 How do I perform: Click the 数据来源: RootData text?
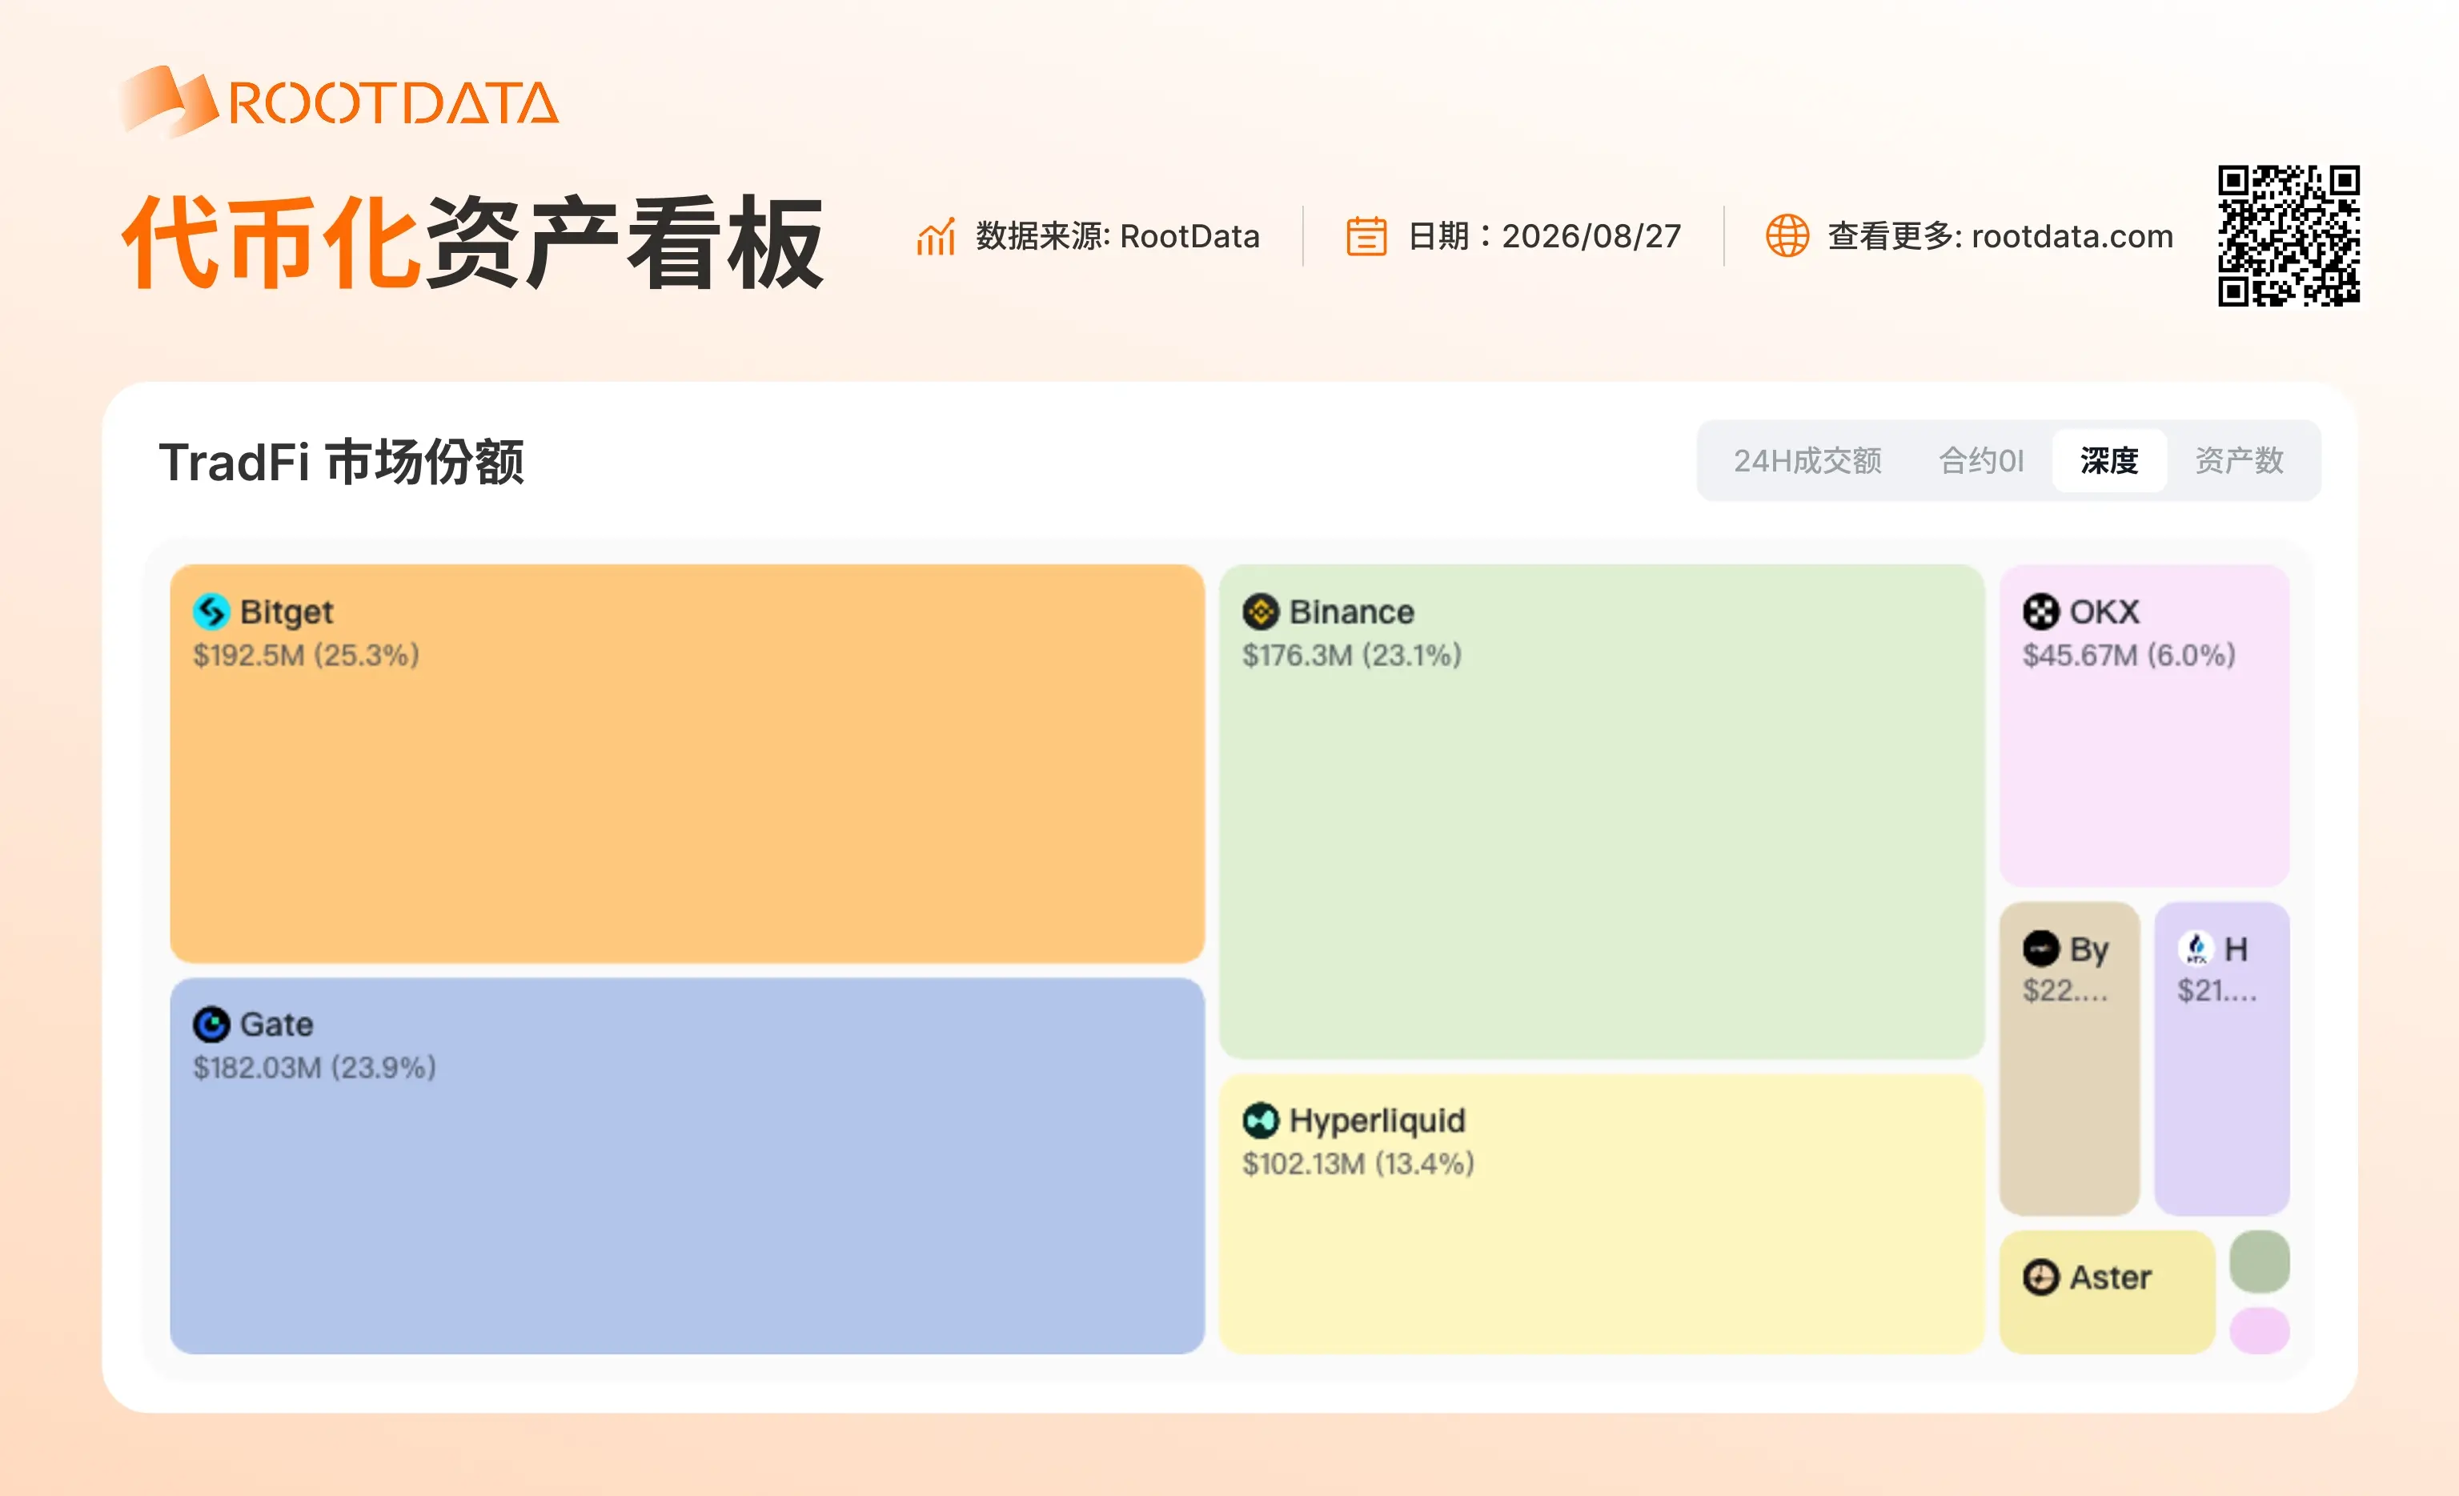click(1117, 236)
